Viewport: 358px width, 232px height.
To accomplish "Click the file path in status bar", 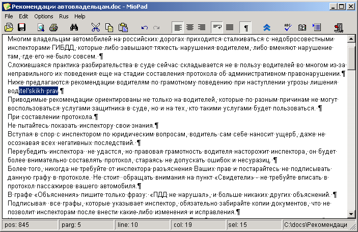I will [x=316, y=225].
